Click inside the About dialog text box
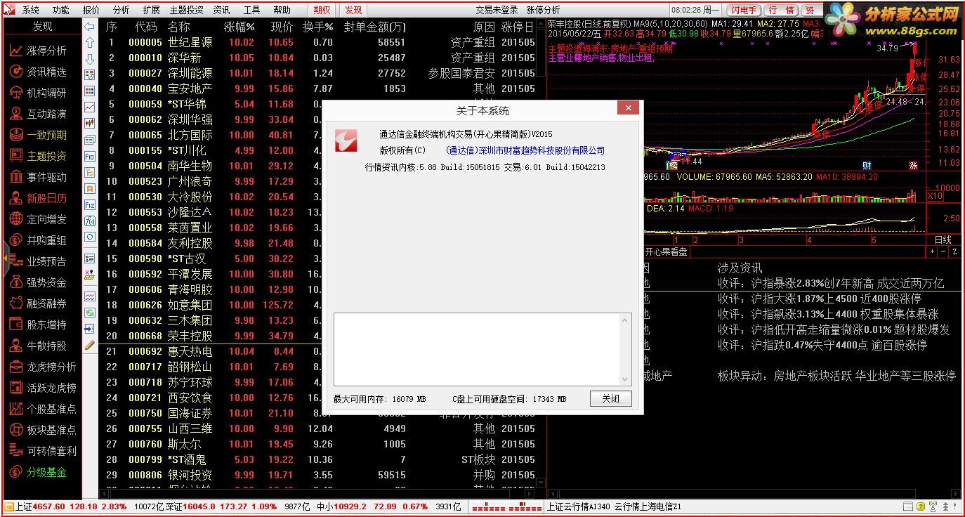Screen dimensions: 965x517 point(477,349)
